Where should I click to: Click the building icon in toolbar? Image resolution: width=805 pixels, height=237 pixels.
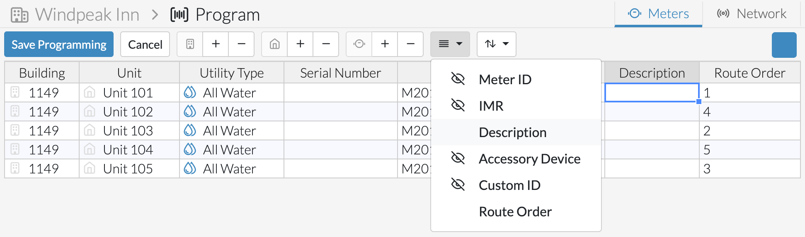coord(190,44)
